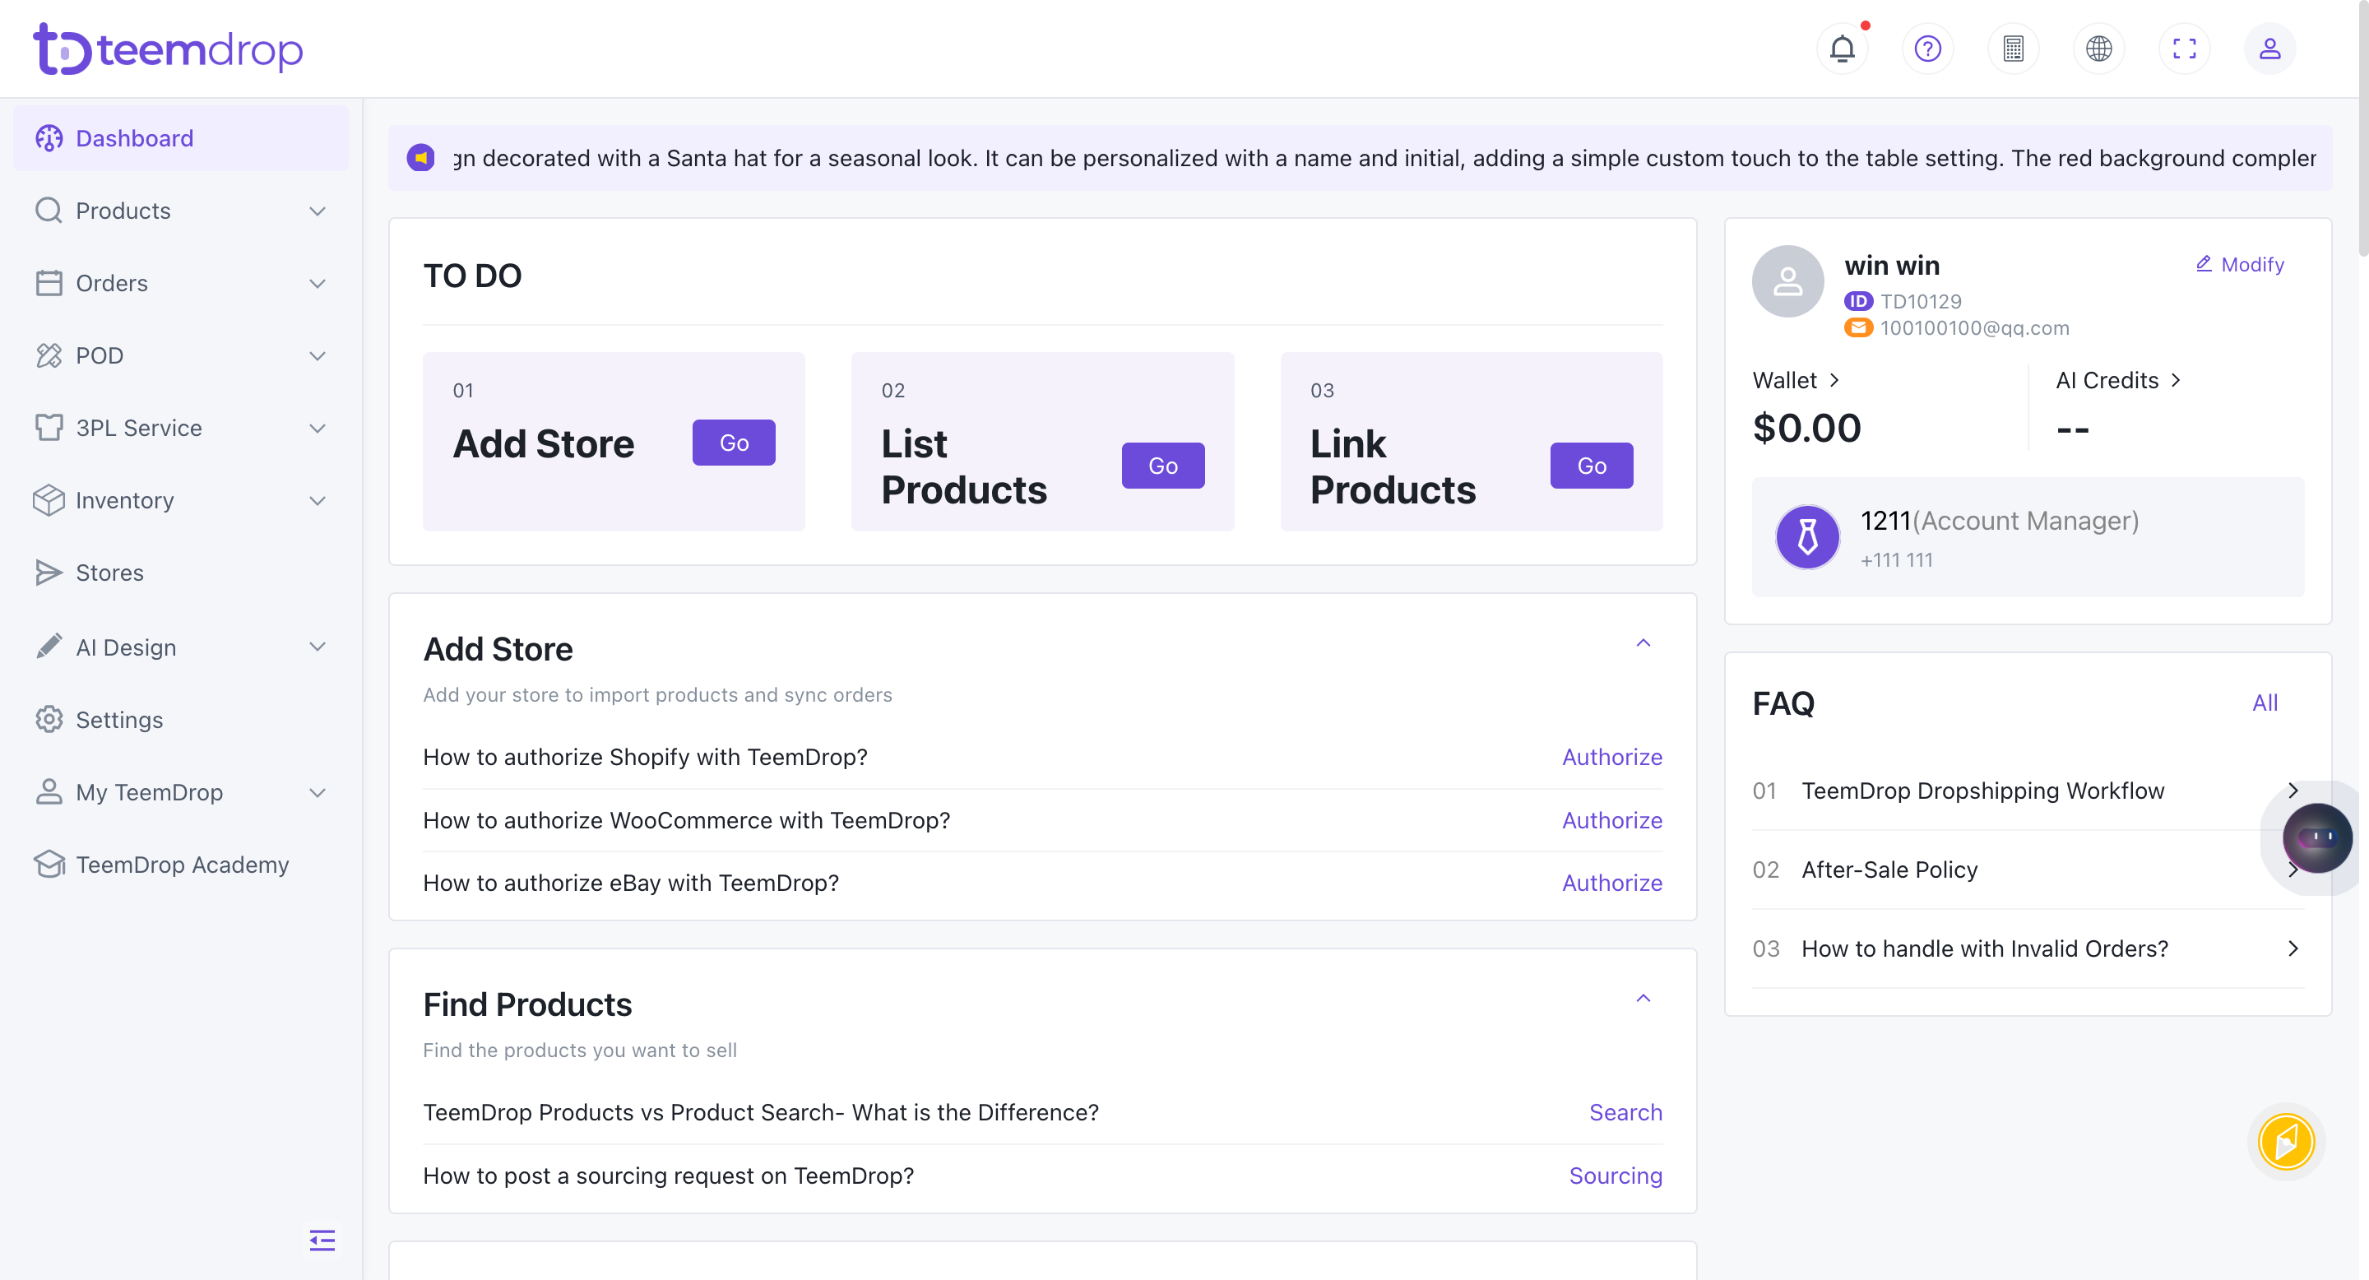Click the Dashboard palette icon
This screenshot has width=2369, height=1280.
coord(49,138)
